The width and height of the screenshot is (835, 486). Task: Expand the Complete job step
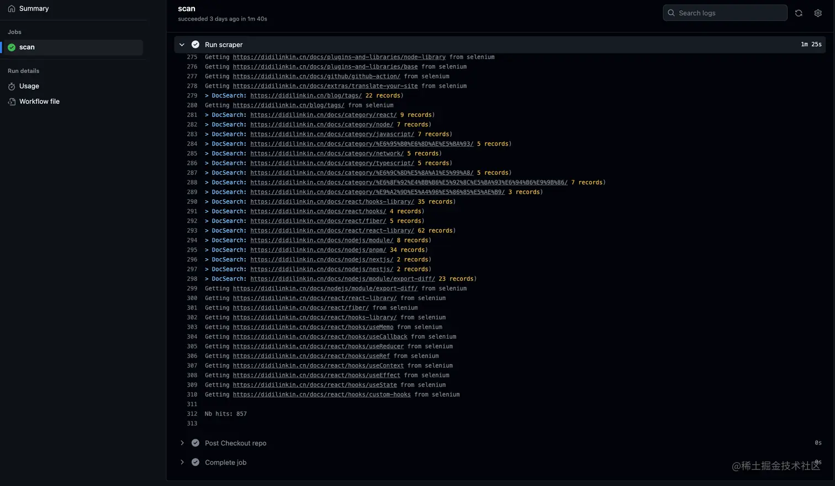[x=182, y=462]
